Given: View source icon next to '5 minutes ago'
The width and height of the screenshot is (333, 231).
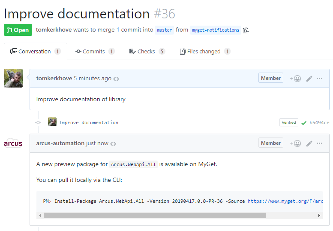Looking at the screenshot, I should point(116,79).
